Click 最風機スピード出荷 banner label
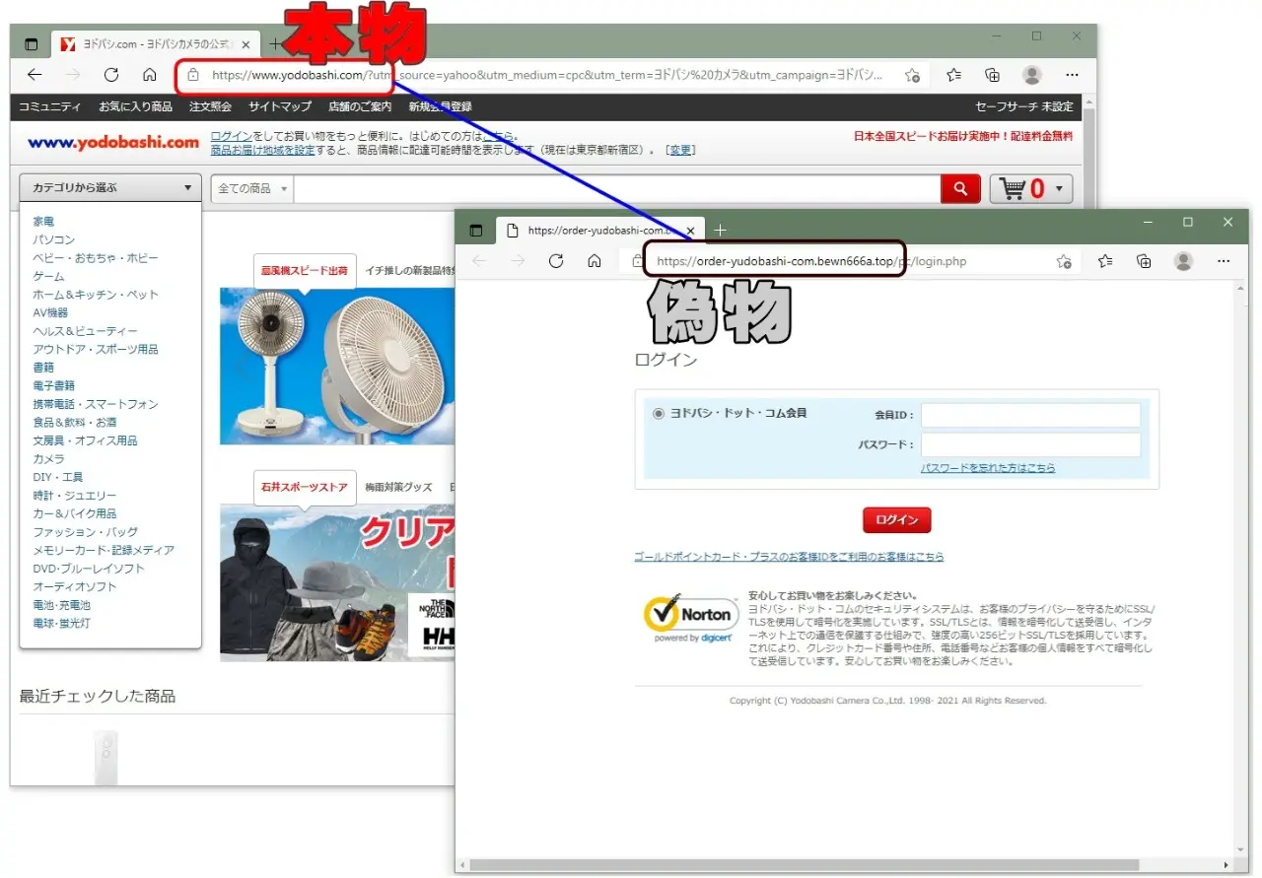The image size is (1262, 878). [x=304, y=270]
